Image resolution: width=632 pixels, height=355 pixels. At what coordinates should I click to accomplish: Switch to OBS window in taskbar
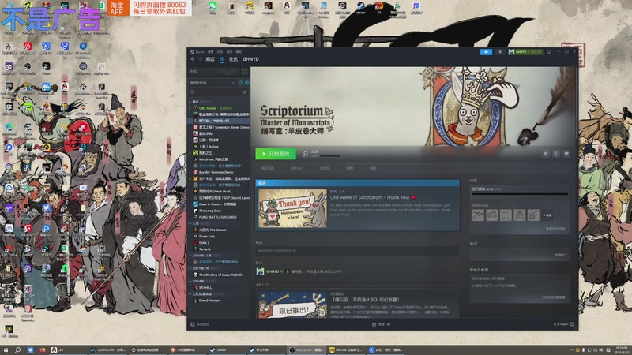click(306, 350)
